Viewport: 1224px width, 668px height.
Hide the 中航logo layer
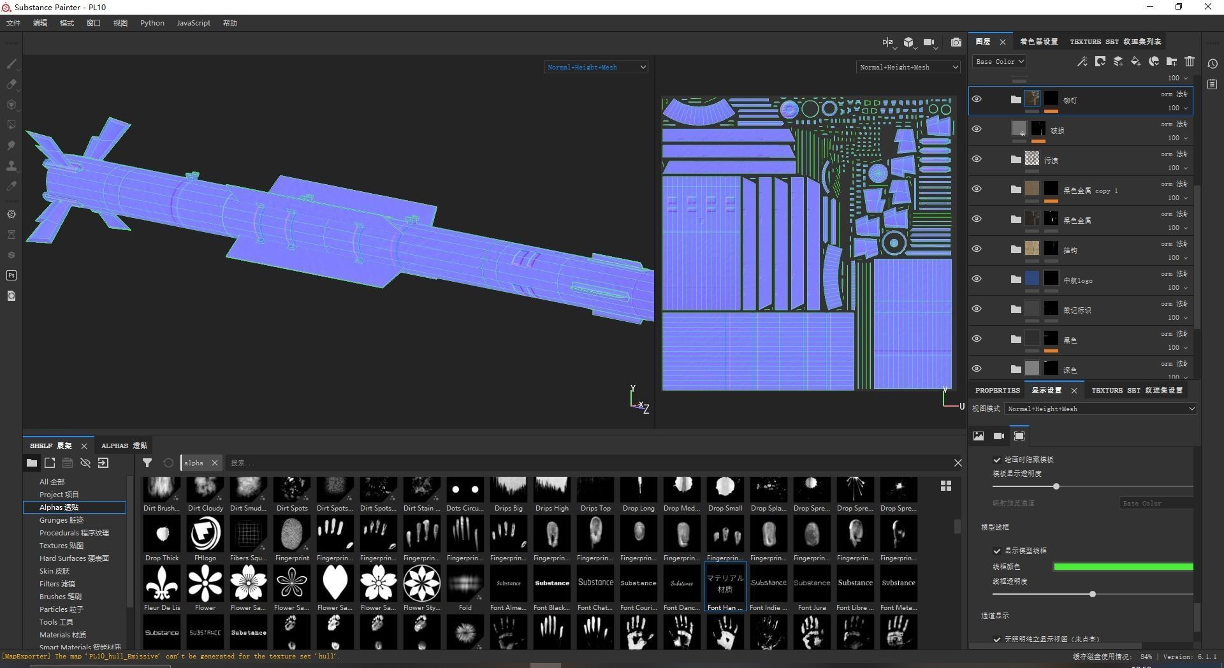click(x=977, y=279)
